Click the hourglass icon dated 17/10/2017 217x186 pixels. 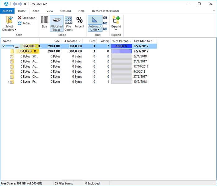12,66
